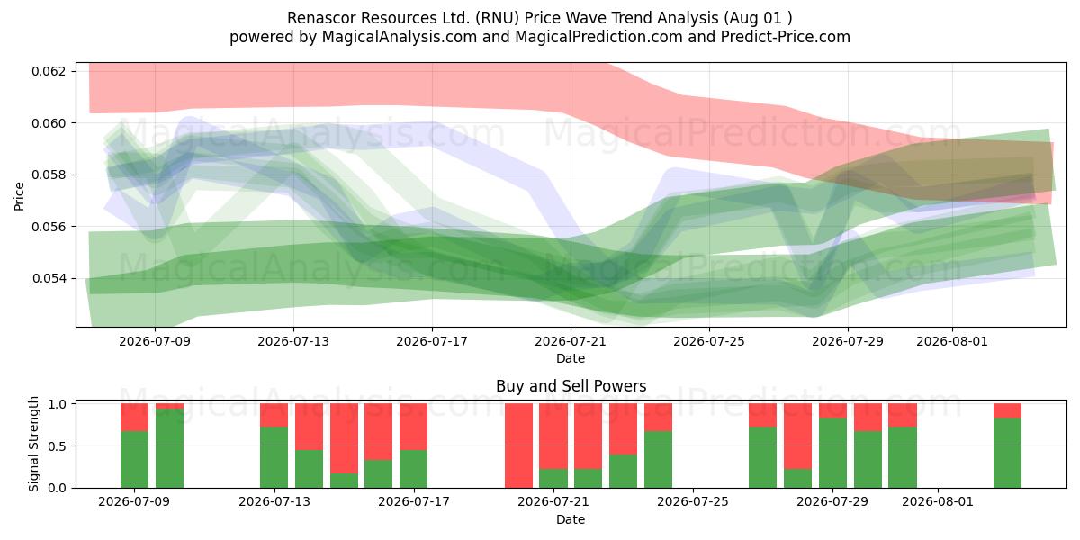Screen dimensions: 1080x540
Task: Click the 2026-07-09 tick under the price chart
Action: pyautogui.click(x=155, y=341)
